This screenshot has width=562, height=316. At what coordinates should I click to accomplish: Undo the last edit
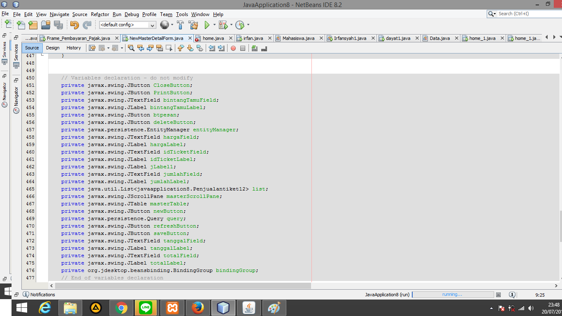coord(75,25)
